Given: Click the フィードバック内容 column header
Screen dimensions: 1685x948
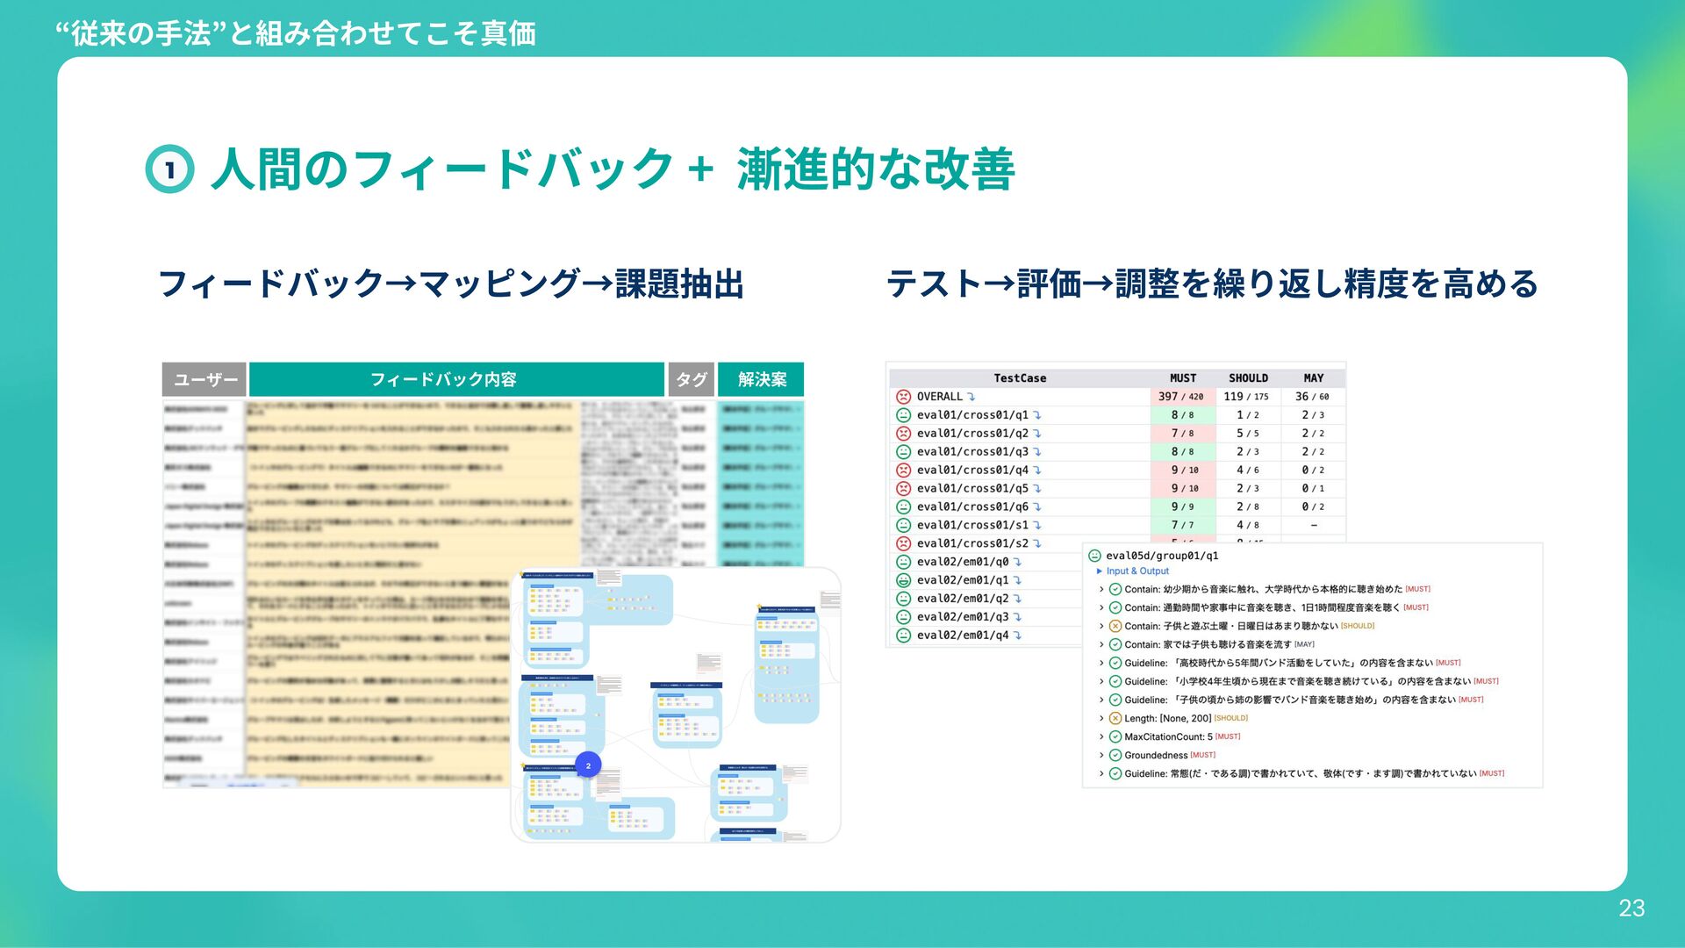Looking at the screenshot, I should pyautogui.click(x=456, y=379).
